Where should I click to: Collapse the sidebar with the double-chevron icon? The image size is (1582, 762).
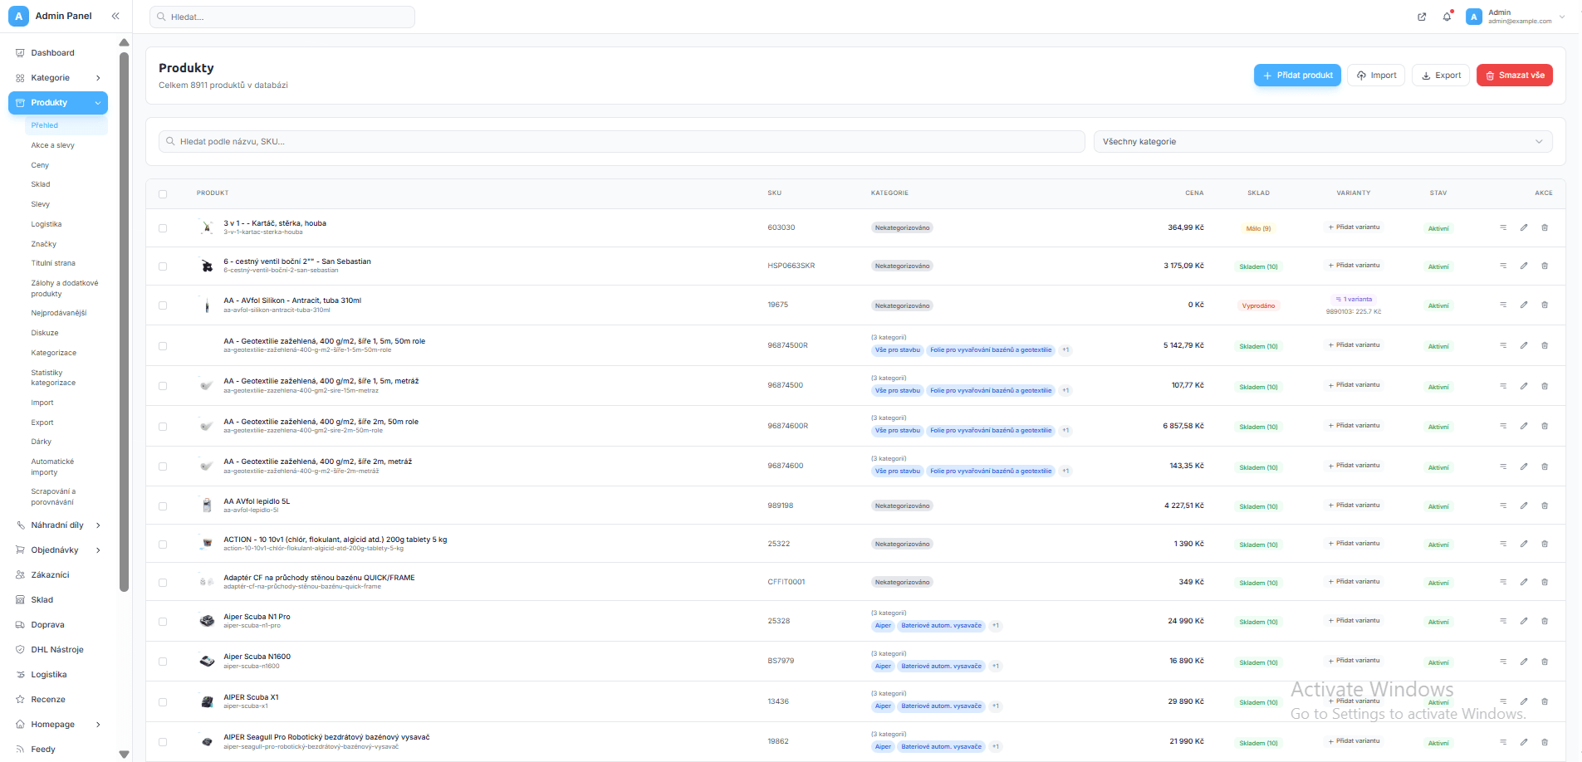115,16
